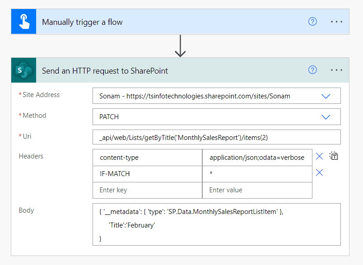
Task: Edit the content-type header key
Action: 148,158
